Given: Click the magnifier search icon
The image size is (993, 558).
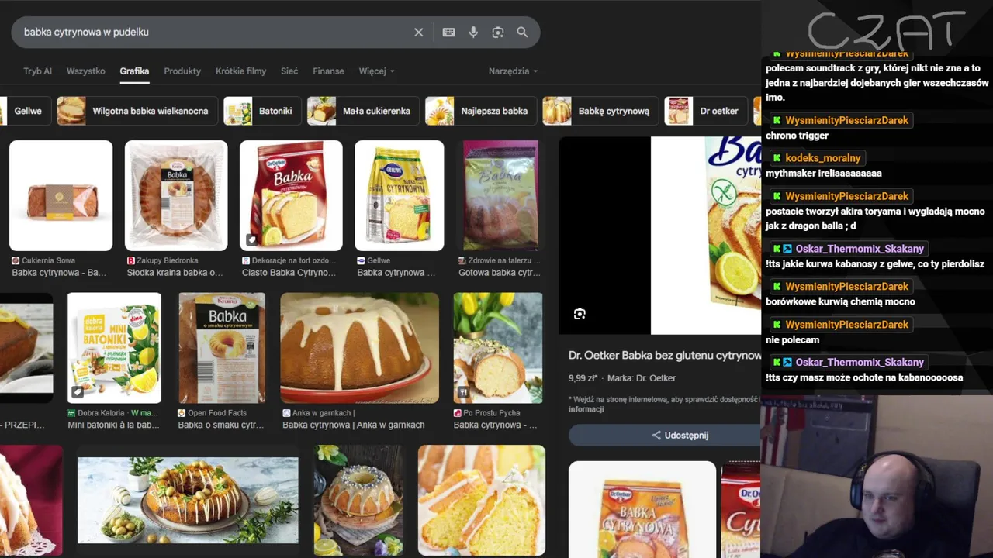Looking at the screenshot, I should click(522, 33).
